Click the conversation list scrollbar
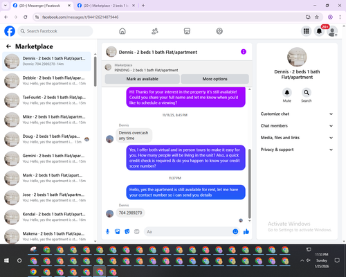 [x=95, y=71]
